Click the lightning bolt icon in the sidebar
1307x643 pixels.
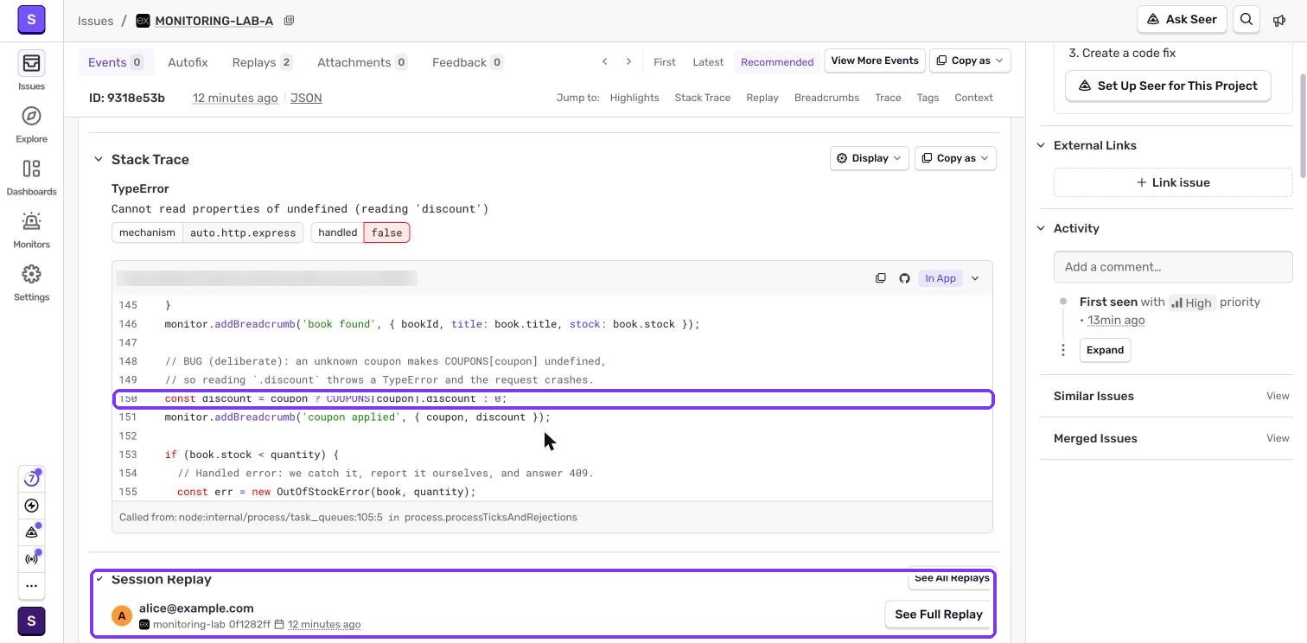click(x=32, y=506)
